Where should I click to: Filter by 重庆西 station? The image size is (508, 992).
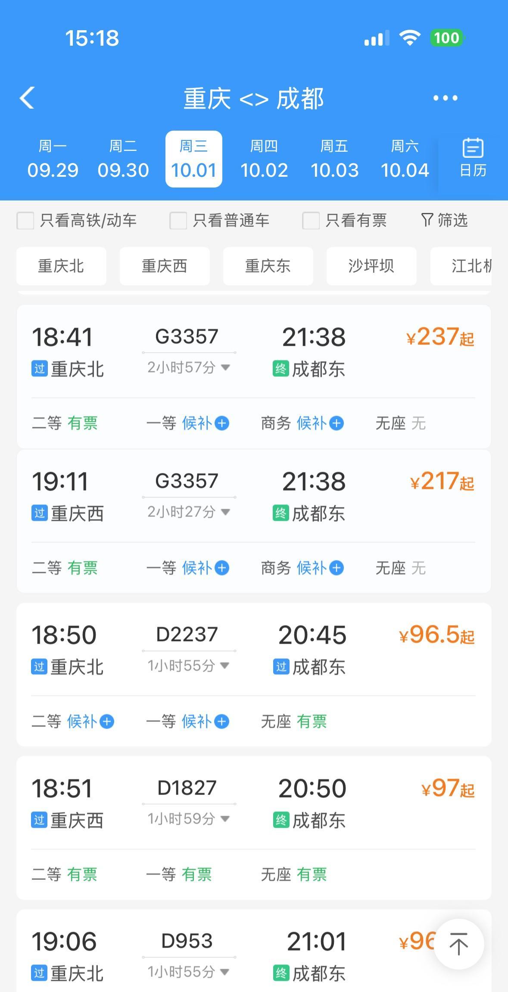coord(165,266)
